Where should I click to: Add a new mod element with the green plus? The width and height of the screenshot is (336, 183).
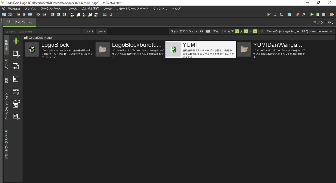click(x=16, y=41)
